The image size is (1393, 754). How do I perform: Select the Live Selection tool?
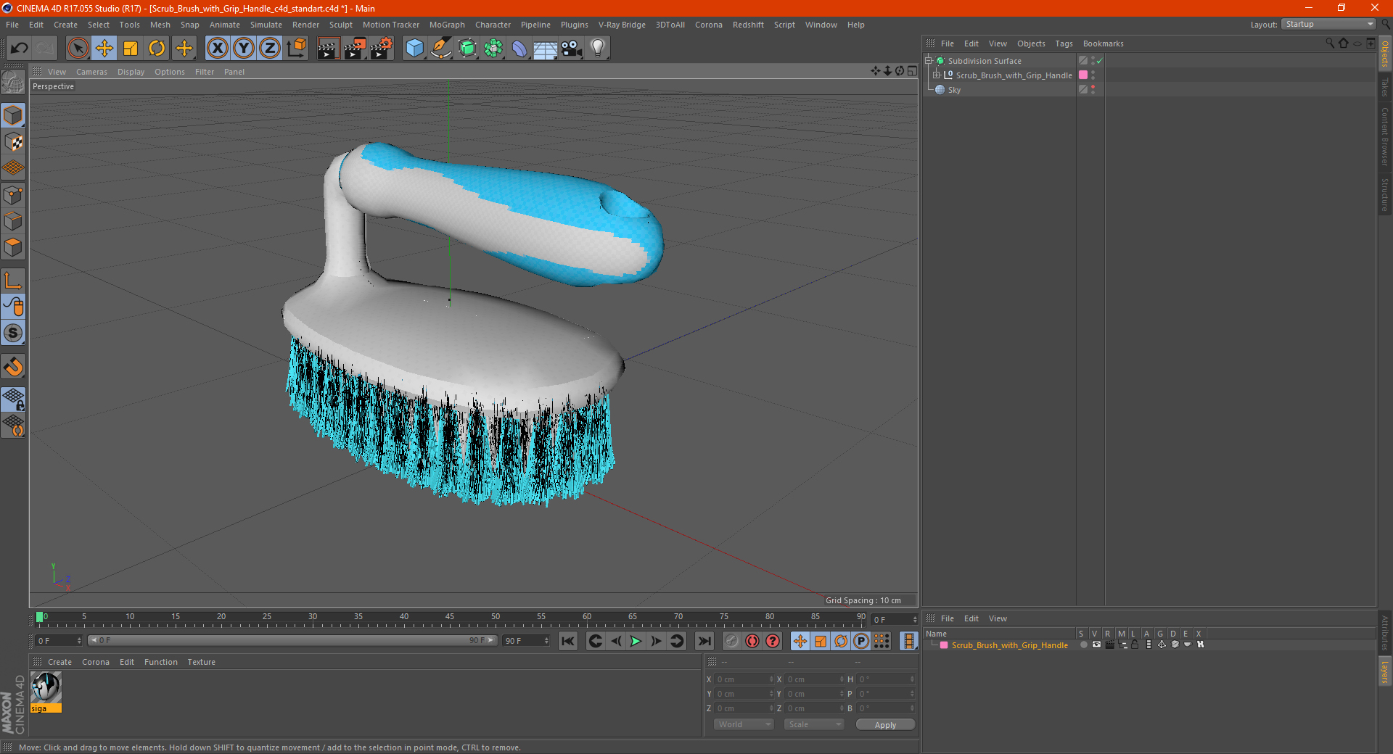[x=78, y=49]
